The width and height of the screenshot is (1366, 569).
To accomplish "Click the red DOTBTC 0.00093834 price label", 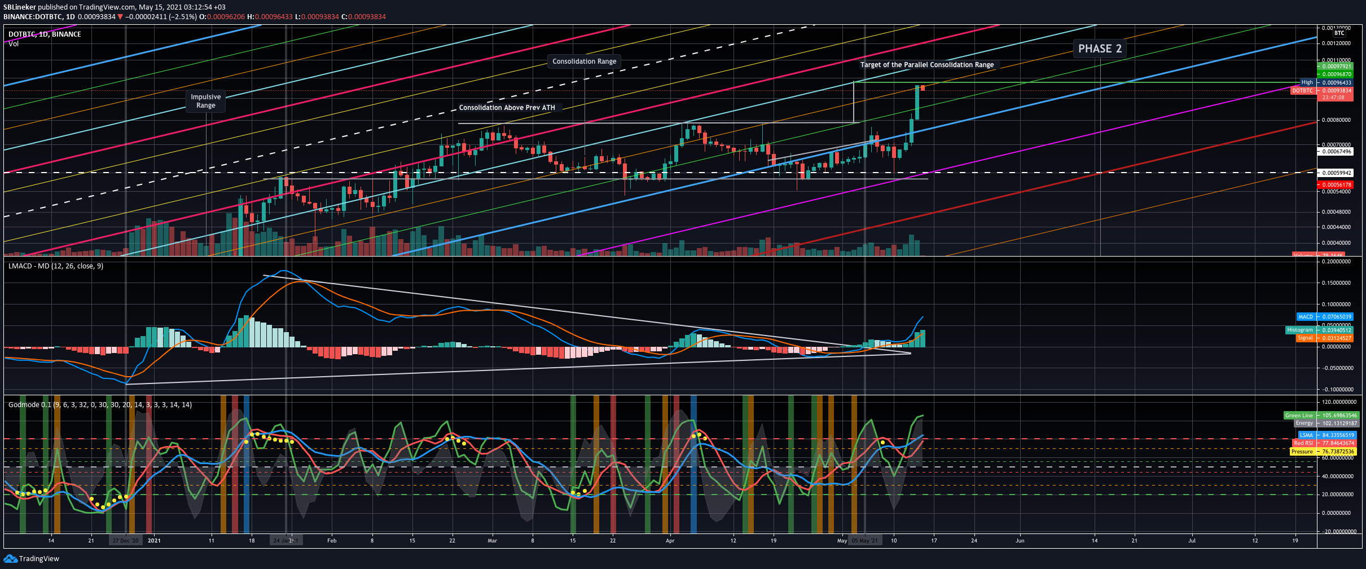I will [x=1321, y=90].
